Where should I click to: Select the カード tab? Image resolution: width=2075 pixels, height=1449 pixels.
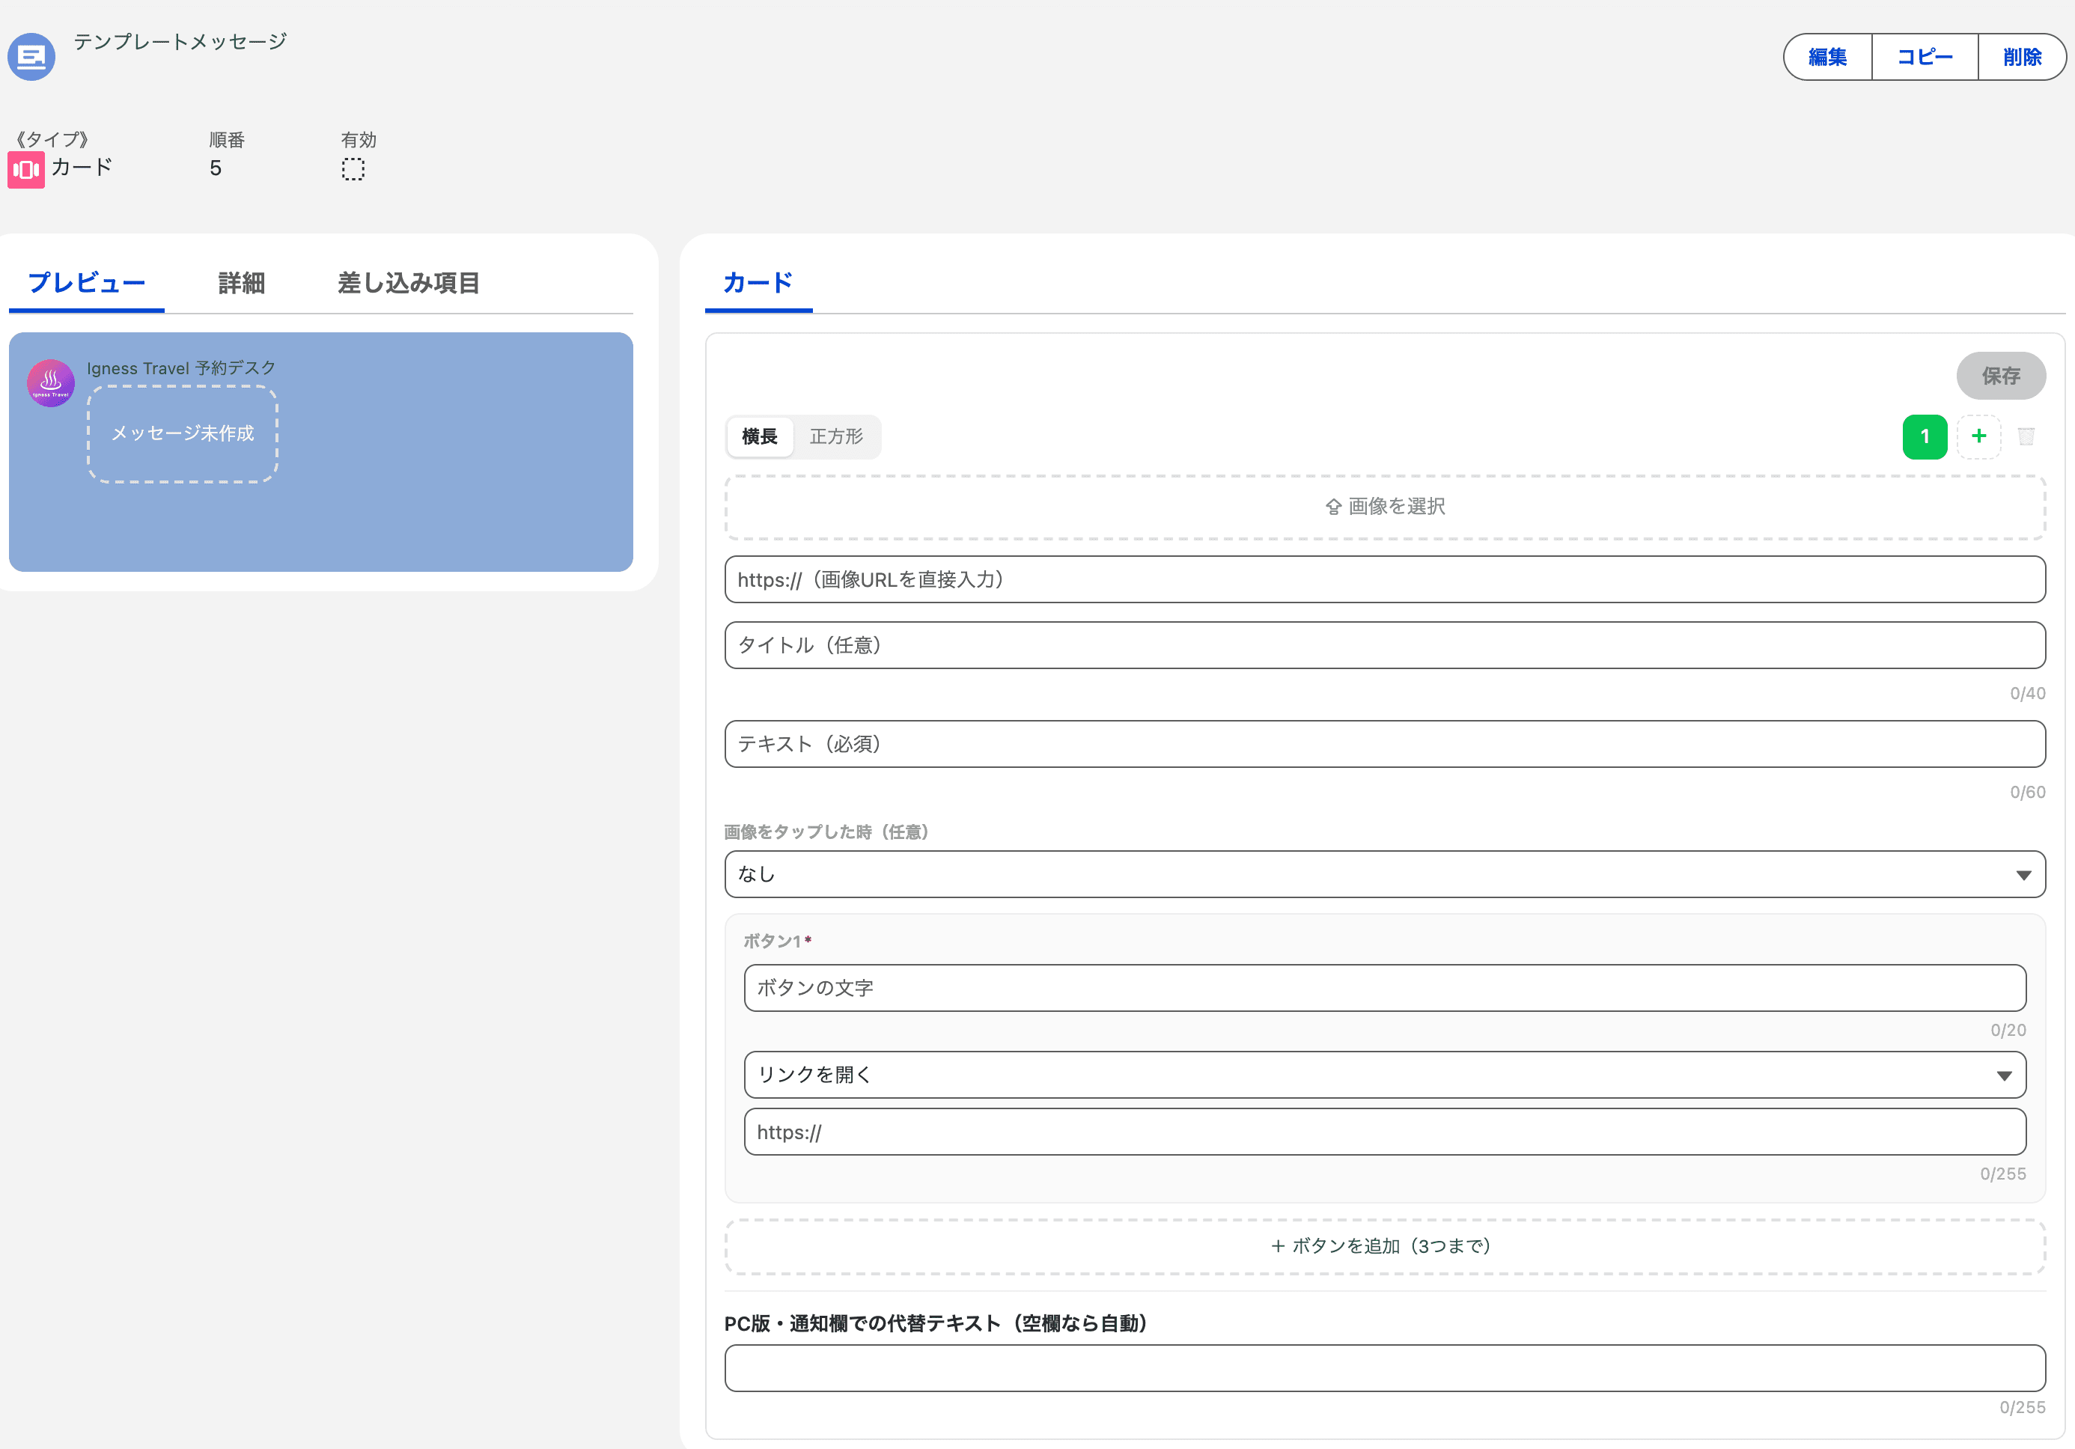[x=758, y=283]
